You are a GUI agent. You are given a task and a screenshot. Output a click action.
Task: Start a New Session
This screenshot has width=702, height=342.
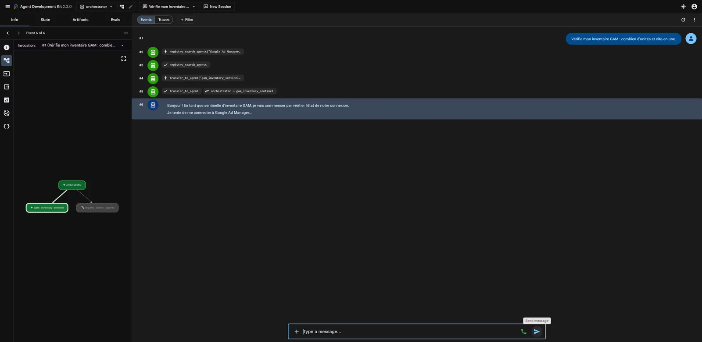[218, 7]
